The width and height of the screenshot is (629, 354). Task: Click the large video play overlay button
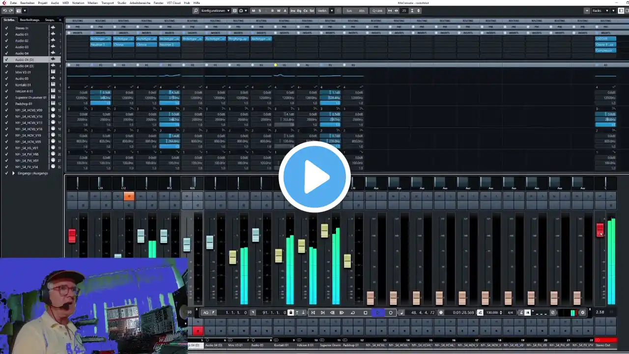[314, 177]
